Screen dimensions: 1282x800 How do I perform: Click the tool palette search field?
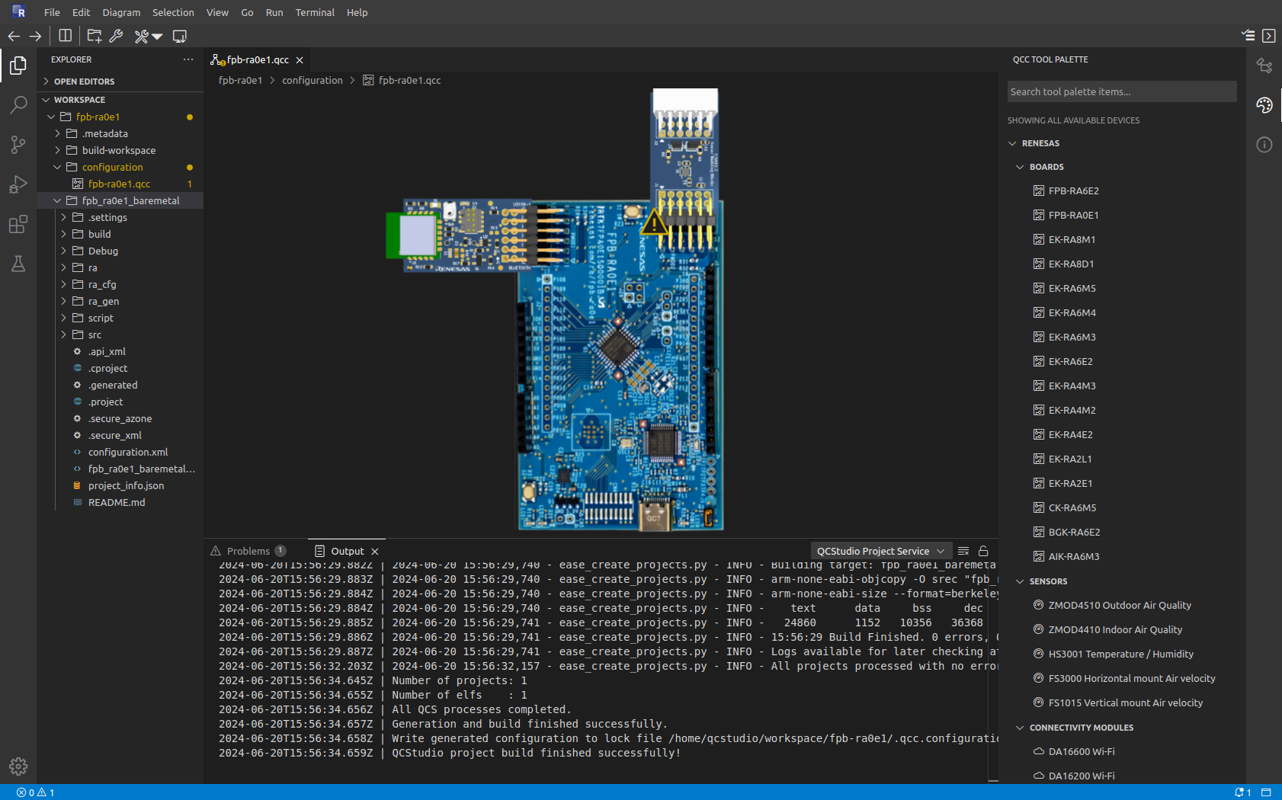(x=1121, y=91)
